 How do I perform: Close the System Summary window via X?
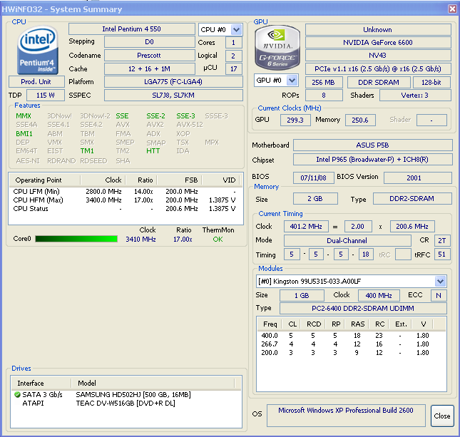pyautogui.click(x=452, y=9)
